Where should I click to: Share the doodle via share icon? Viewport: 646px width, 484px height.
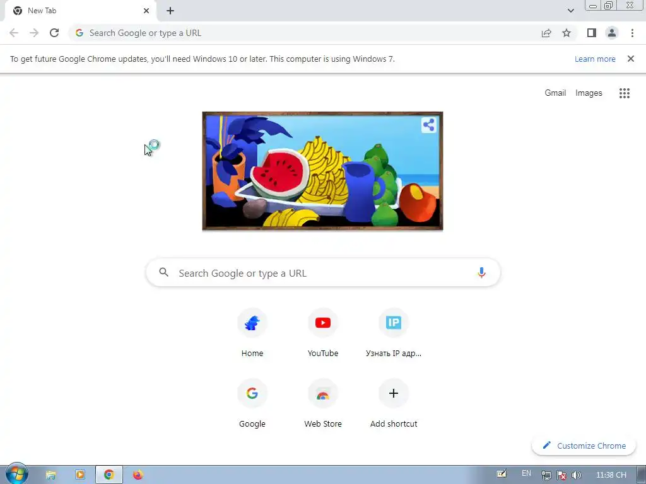pos(428,125)
